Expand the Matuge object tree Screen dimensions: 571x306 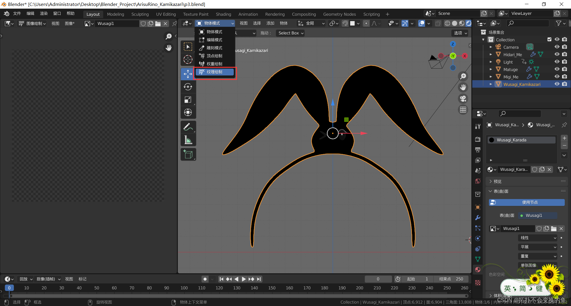tap(491, 69)
